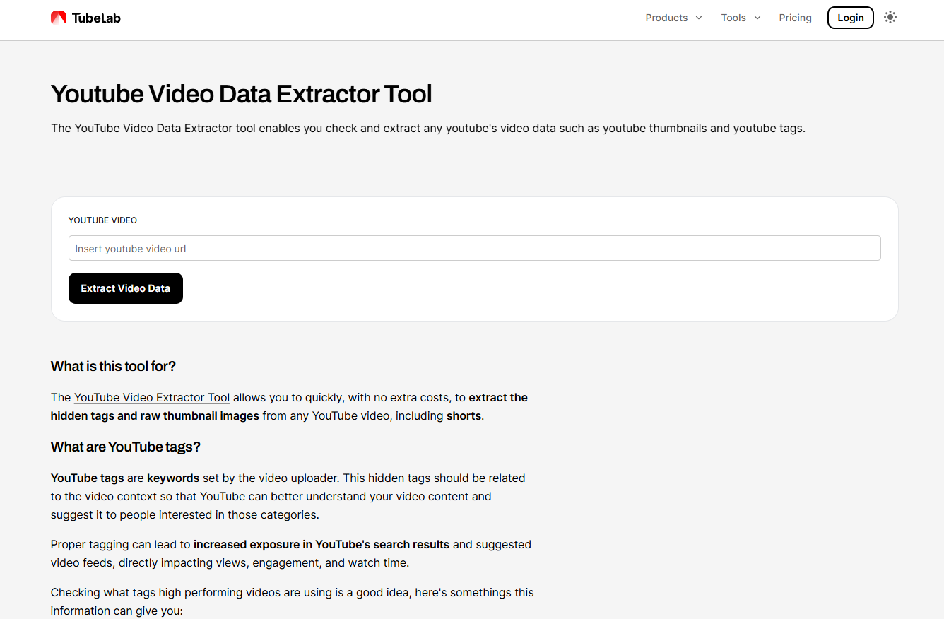Screen dimensions: 944x619
Task: Open the chevron next to Products
Action: (x=698, y=18)
